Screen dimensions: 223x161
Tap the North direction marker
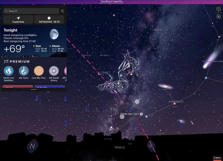tap(32, 146)
